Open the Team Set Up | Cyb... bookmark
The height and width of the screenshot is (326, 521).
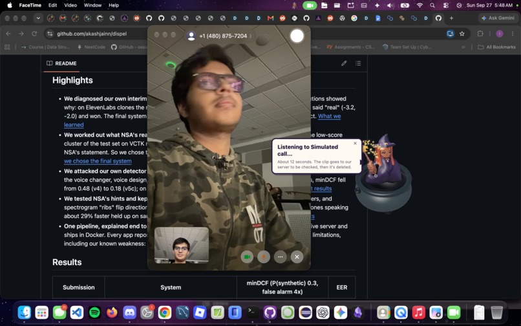coord(407,47)
